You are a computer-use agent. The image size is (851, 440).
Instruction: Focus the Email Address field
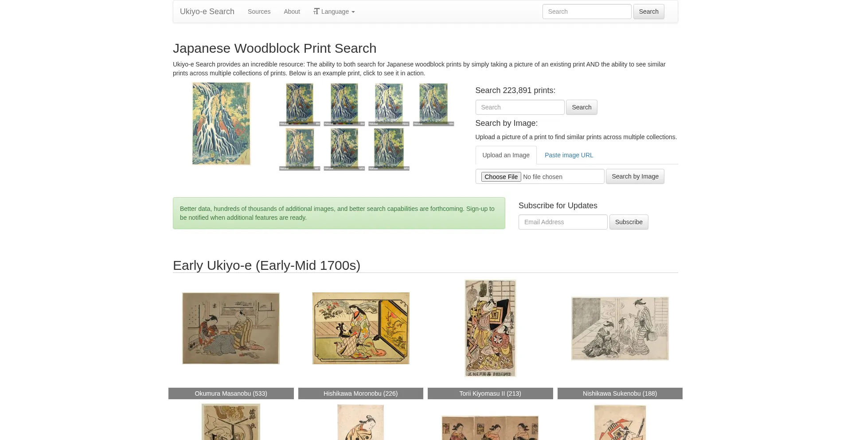coord(563,222)
